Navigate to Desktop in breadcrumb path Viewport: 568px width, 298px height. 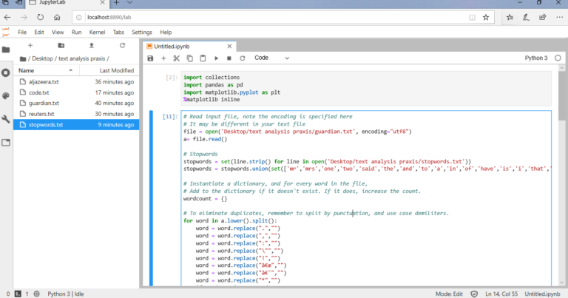coord(42,58)
